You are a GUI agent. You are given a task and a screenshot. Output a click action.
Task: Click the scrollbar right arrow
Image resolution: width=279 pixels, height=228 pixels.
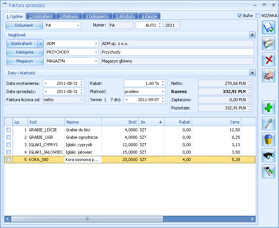[253, 219]
